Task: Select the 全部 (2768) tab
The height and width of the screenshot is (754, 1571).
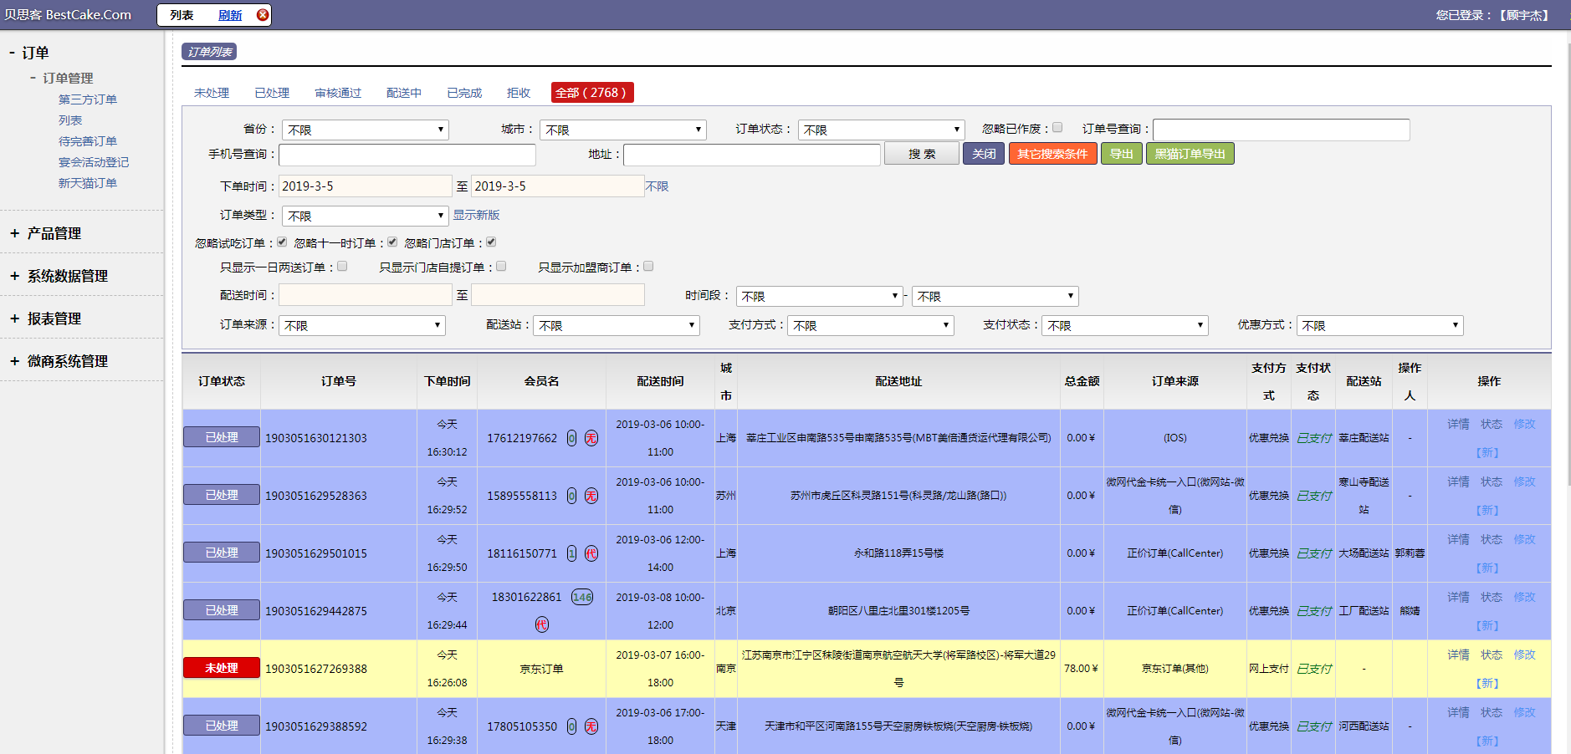Action: click(592, 93)
